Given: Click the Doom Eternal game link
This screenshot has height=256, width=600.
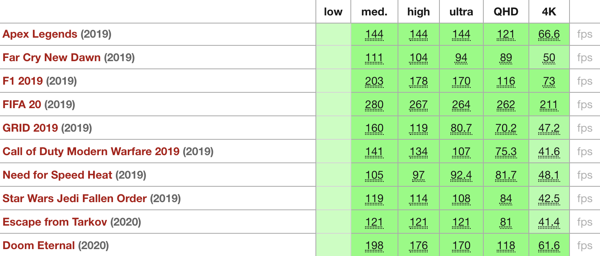Looking at the screenshot, I should [x=39, y=245].
